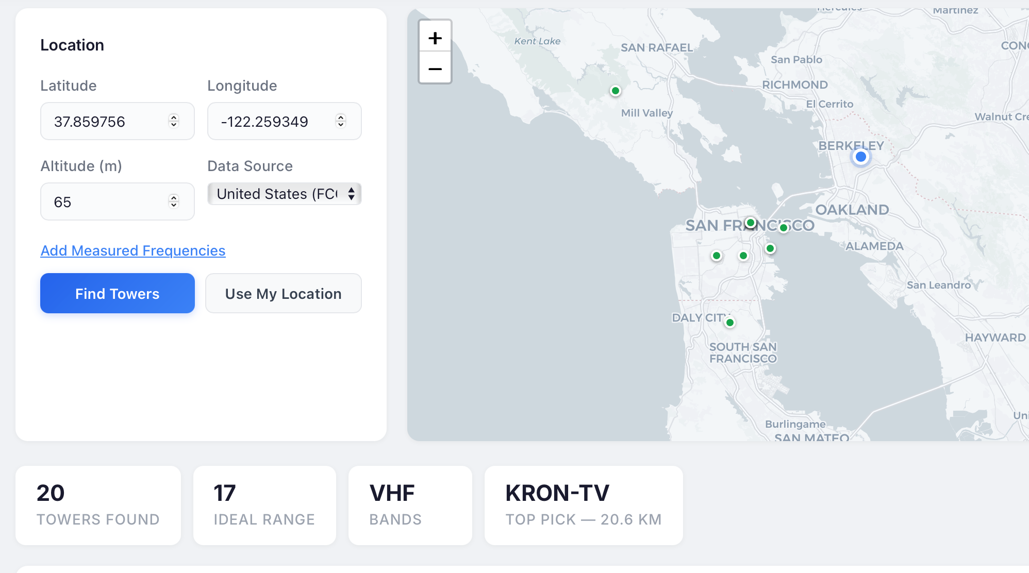Zoom in on the map
This screenshot has height=573, width=1029.
(x=435, y=38)
